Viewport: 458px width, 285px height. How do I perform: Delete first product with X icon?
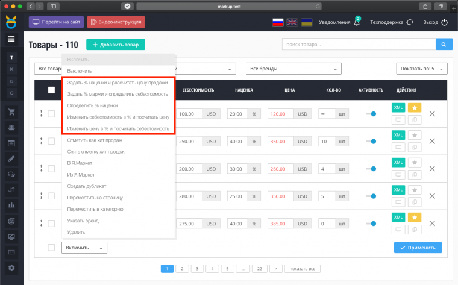coord(432,114)
